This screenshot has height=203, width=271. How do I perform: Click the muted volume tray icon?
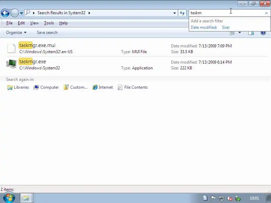coord(230,198)
